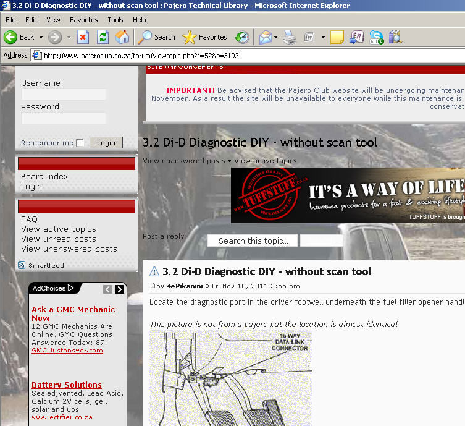Follow the View unanswered posts sidebar link
The width and height of the screenshot is (465, 426).
pos(69,249)
